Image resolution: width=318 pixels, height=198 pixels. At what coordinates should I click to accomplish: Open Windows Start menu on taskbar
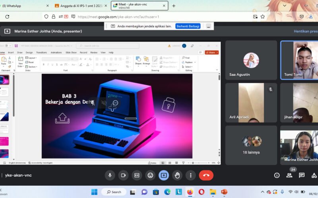tap(94, 192)
